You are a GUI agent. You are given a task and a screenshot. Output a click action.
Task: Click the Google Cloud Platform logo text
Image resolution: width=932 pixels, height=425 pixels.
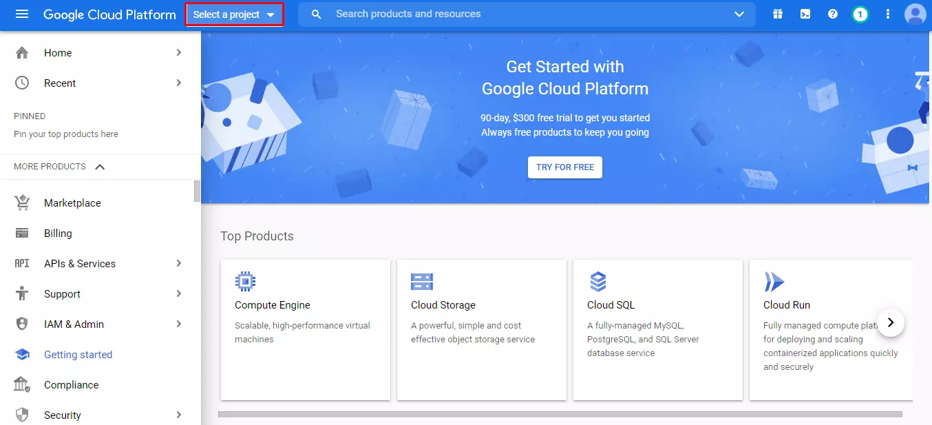(x=109, y=14)
